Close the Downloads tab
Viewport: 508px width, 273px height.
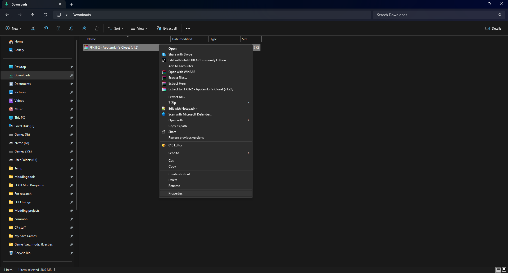pyautogui.click(x=60, y=4)
